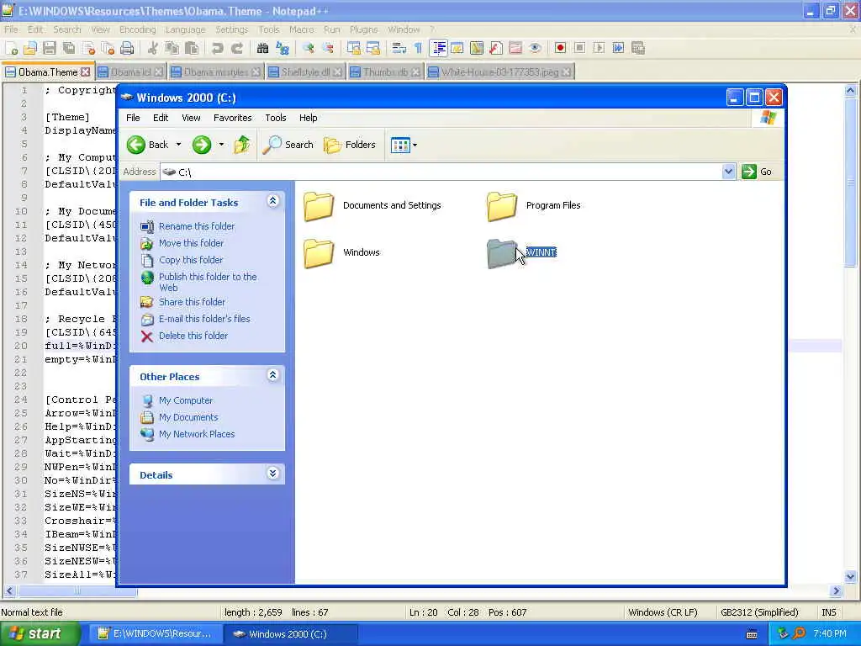Toggle Folders pane button in Explorer
The width and height of the screenshot is (861, 646).
[x=350, y=145]
